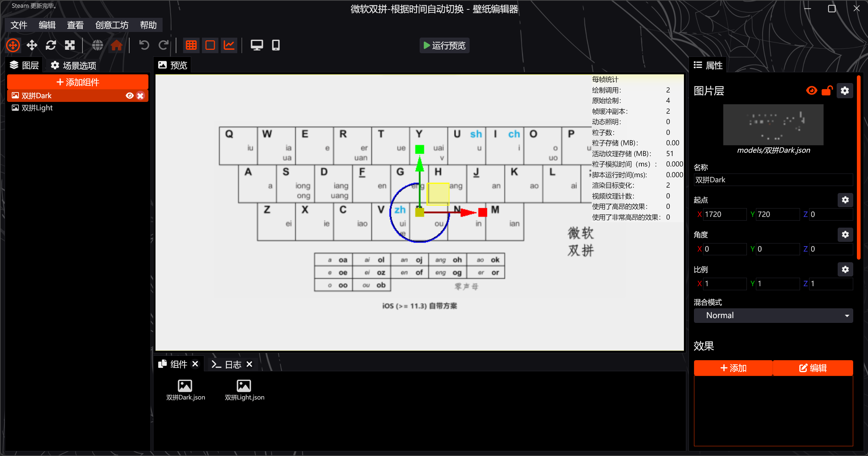This screenshot has height=456, width=868.
Task: Toggle the statistics chart icon
Action: coord(229,45)
